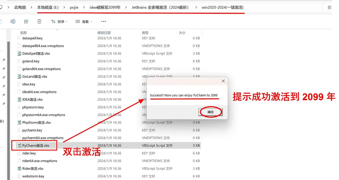
Task: Select the file dataspell64.exe.vmoptions
Action: (43, 46)
